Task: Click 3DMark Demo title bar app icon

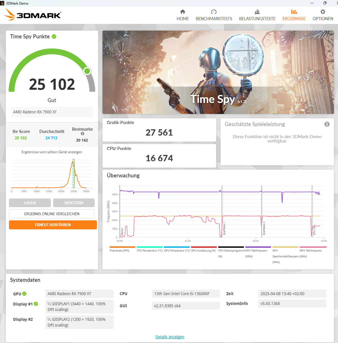Action: pyautogui.click(x=2, y=3)
